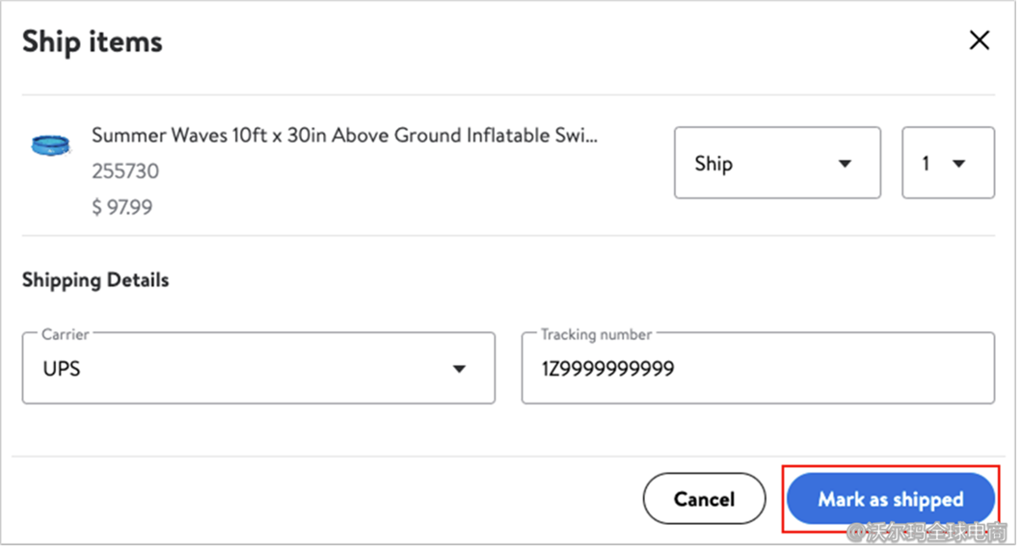Close the Ship items dialog
The image size is (1022, 548).
pyautogui.click(x=979, y=40)
